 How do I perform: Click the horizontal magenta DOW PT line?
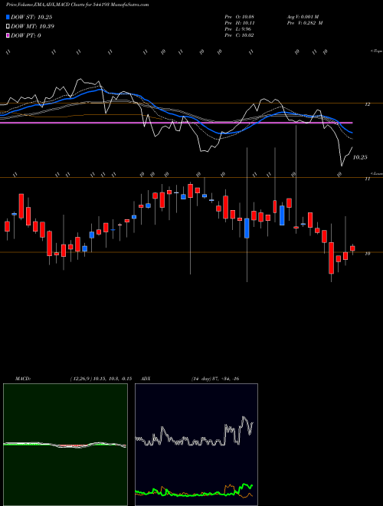pos(176,123)
